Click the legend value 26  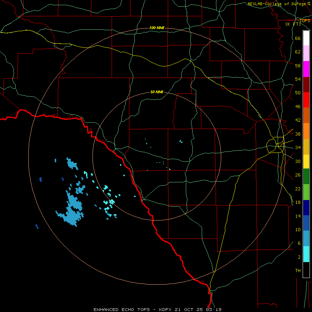coord(298,175)
